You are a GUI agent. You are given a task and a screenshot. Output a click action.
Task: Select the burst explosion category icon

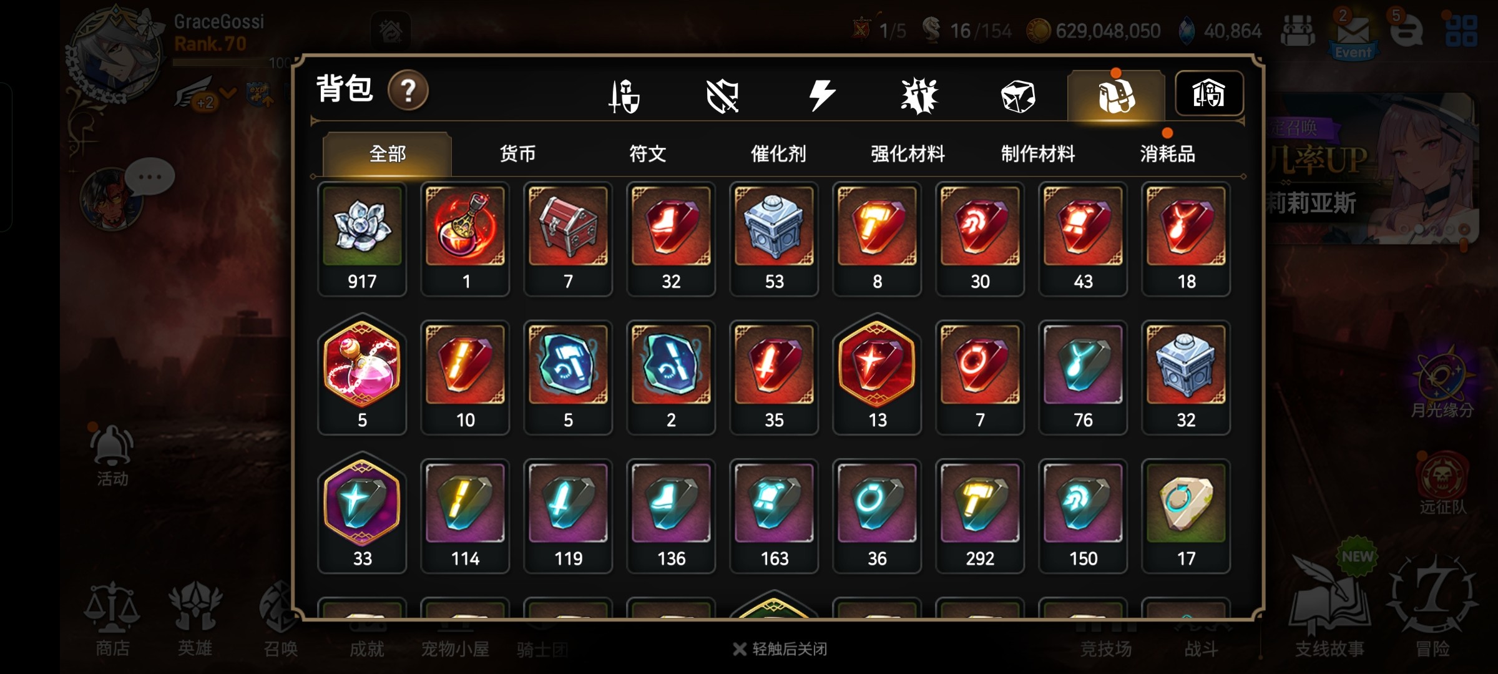[x=919, y=96]
